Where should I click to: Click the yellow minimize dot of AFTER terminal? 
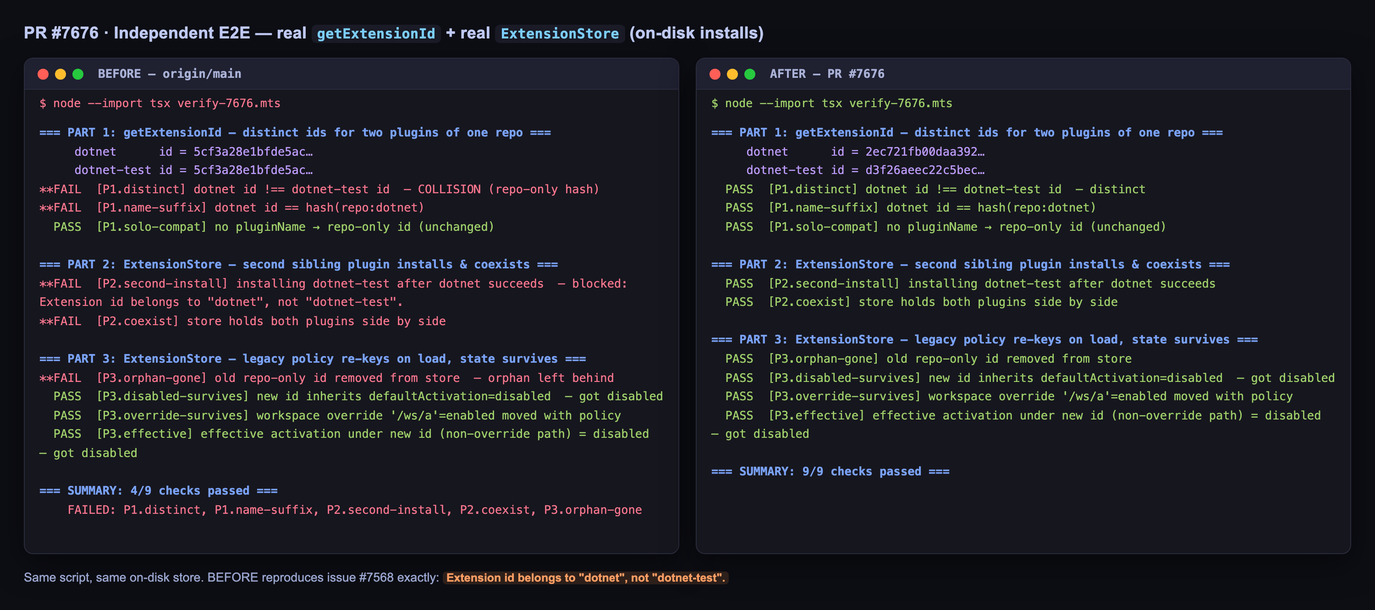tap(732, 74)
